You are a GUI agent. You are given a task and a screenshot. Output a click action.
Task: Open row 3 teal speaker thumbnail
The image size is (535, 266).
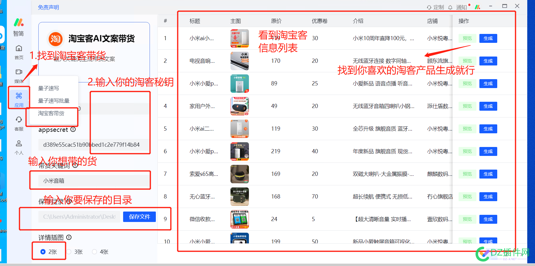click(240, 84)
